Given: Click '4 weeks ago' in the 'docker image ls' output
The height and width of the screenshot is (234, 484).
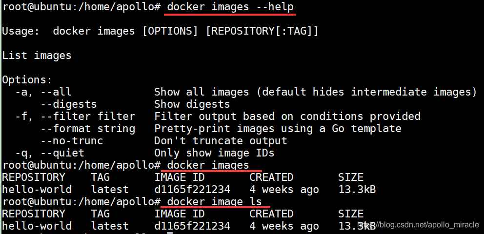Looking at the screenshot, I should coord(284,226).
